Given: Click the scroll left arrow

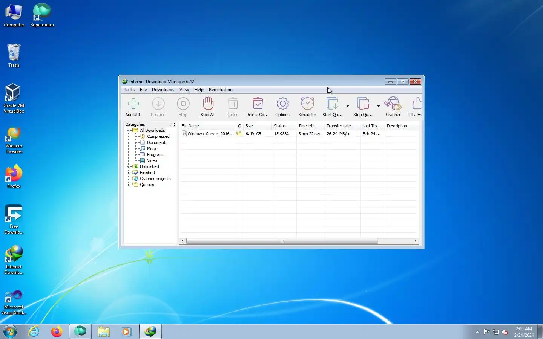Looking at the screenshot, I should 183,241.
